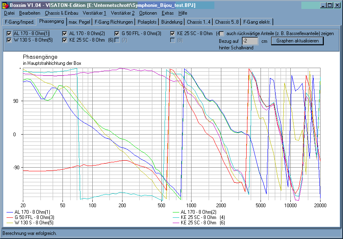The width and height of the screenshot is (343, 239).
Task: Switch to the F-Gang/Imped. tab
Action: (x=19, y=22)
